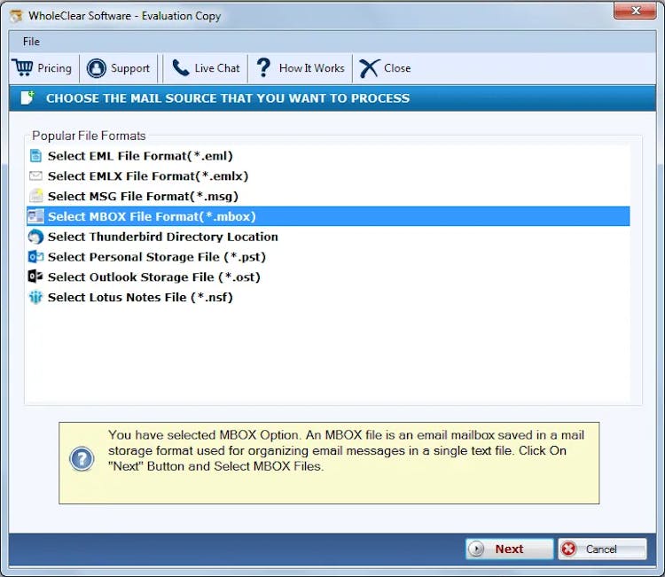The width and height of the screenshot is (665, 577).
Task: Open the File menu
Action: point(31,42)
